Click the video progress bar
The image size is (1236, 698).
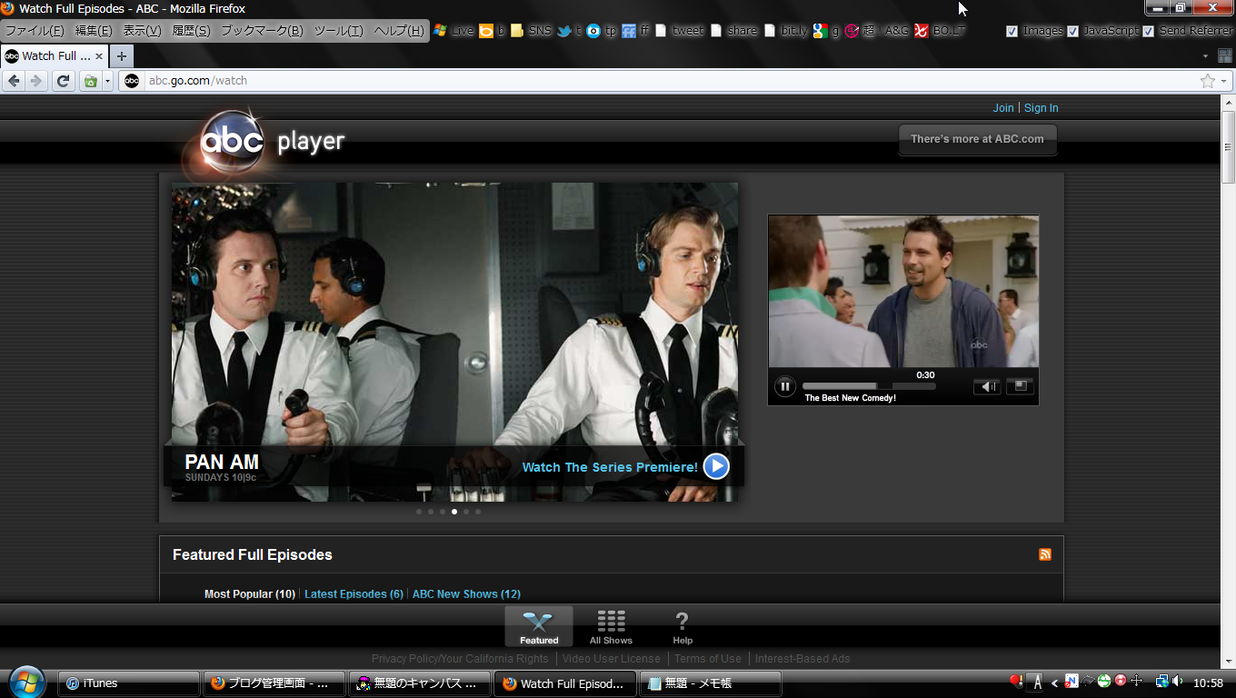pos(869,386)
